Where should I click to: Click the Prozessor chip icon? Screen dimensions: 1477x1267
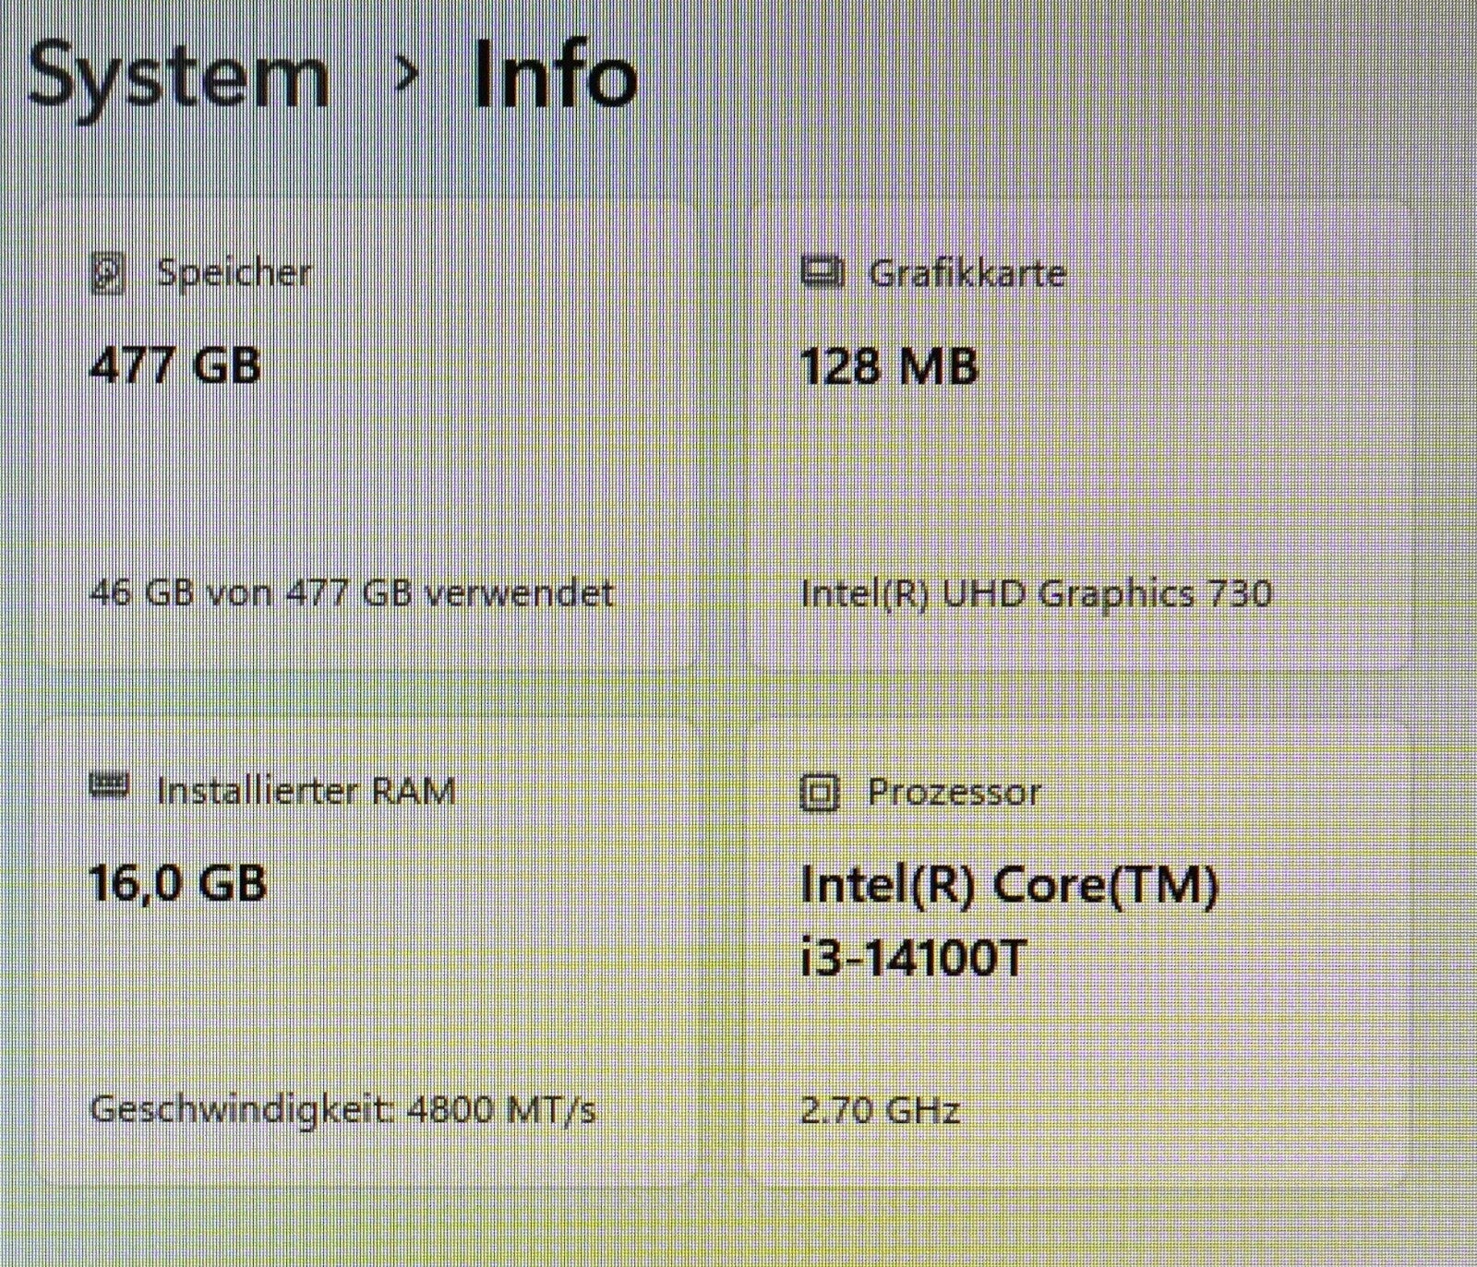822,791
